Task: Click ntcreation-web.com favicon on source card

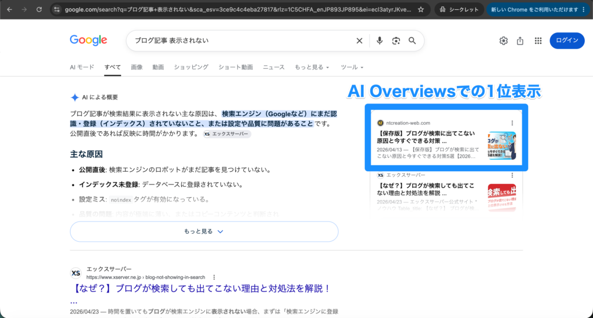Action: coord(380,123)
